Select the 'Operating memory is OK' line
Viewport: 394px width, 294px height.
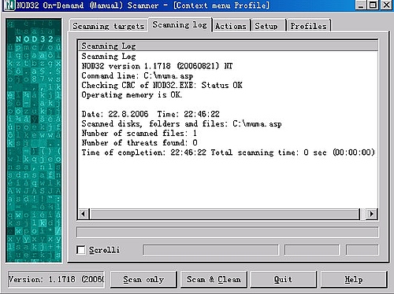132,94
